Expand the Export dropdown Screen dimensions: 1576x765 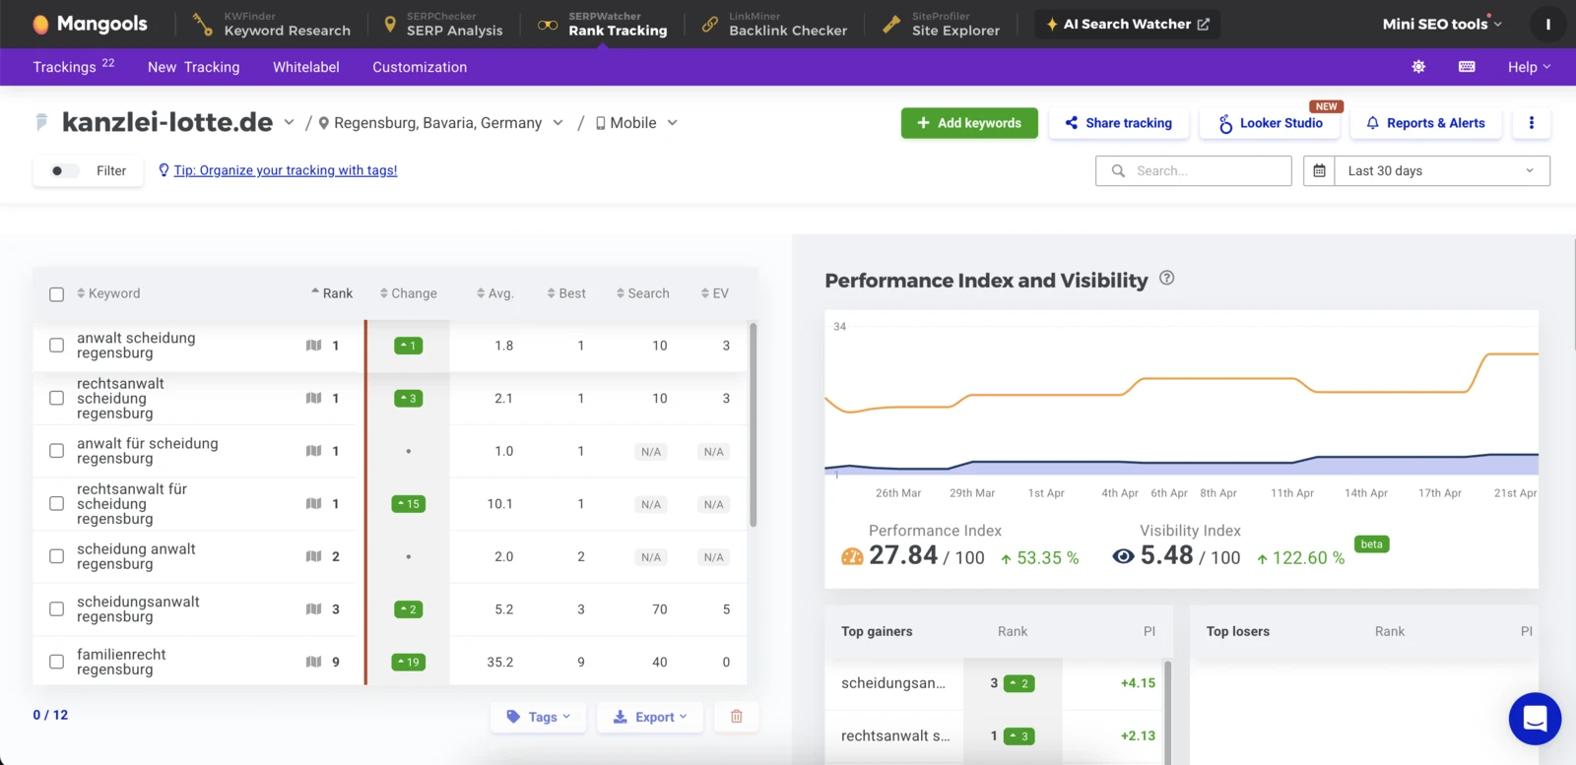(649, 717)
